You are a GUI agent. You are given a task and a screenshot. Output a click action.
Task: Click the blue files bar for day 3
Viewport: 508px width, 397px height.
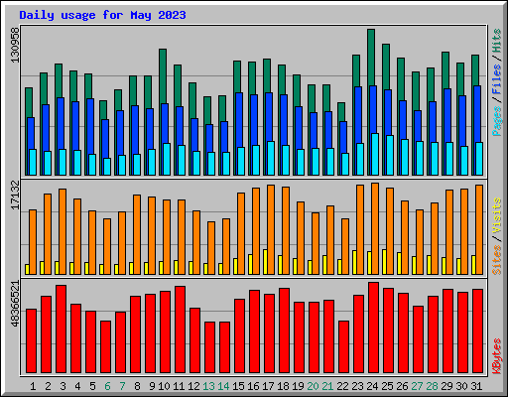coord(61,123)
